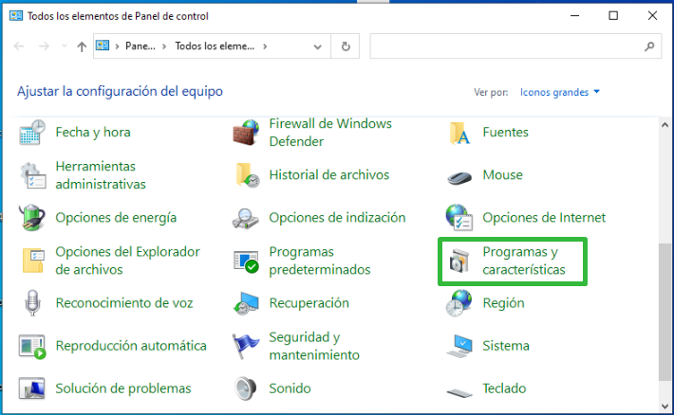
Task: Open the Historial de archivos link
Action: point(328,174)
